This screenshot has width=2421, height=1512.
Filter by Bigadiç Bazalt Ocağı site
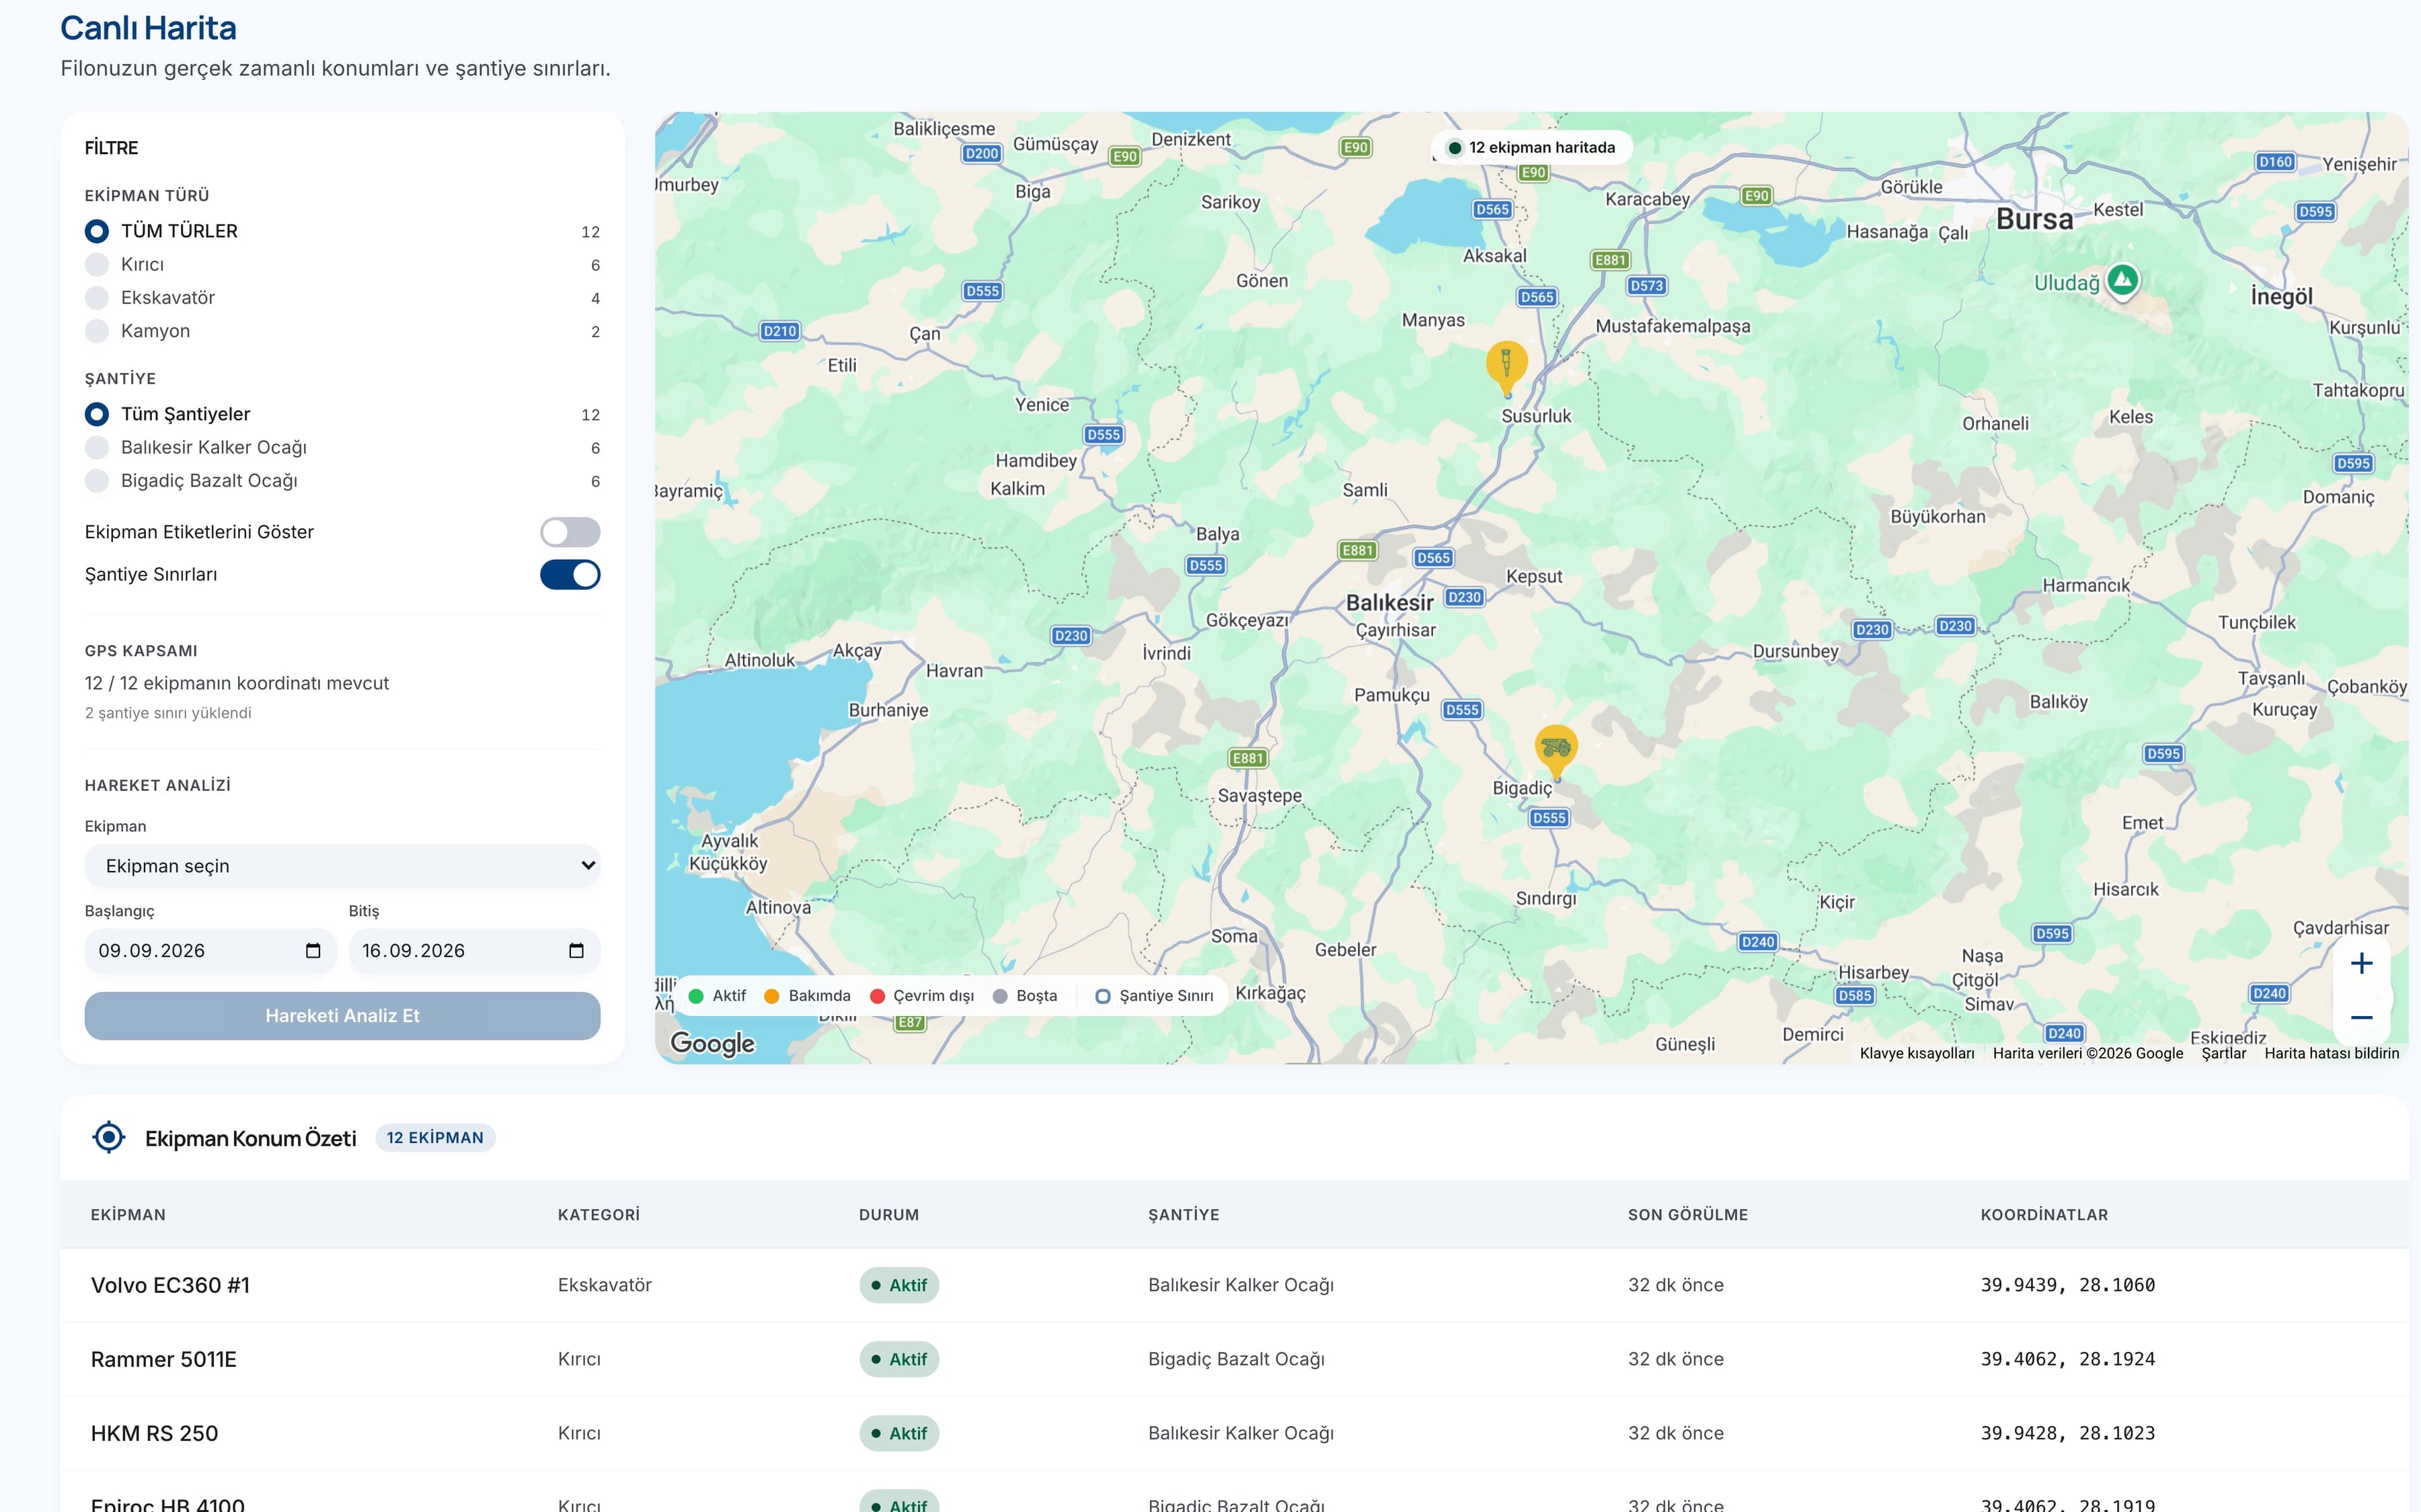[97, 481]
